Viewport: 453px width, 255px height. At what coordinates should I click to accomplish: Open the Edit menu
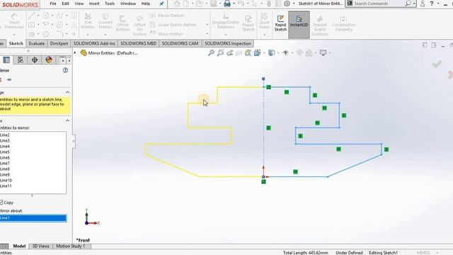tap(65, 4)
